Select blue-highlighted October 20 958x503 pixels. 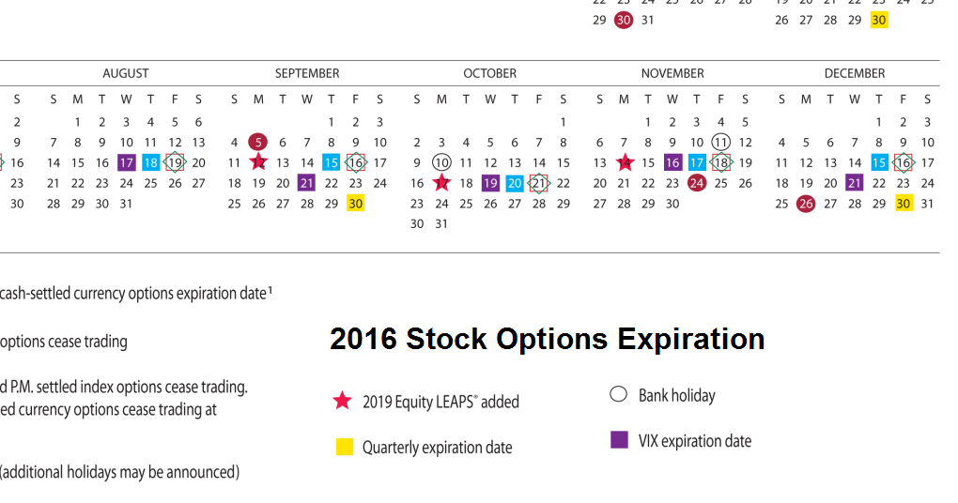(515, 183)
